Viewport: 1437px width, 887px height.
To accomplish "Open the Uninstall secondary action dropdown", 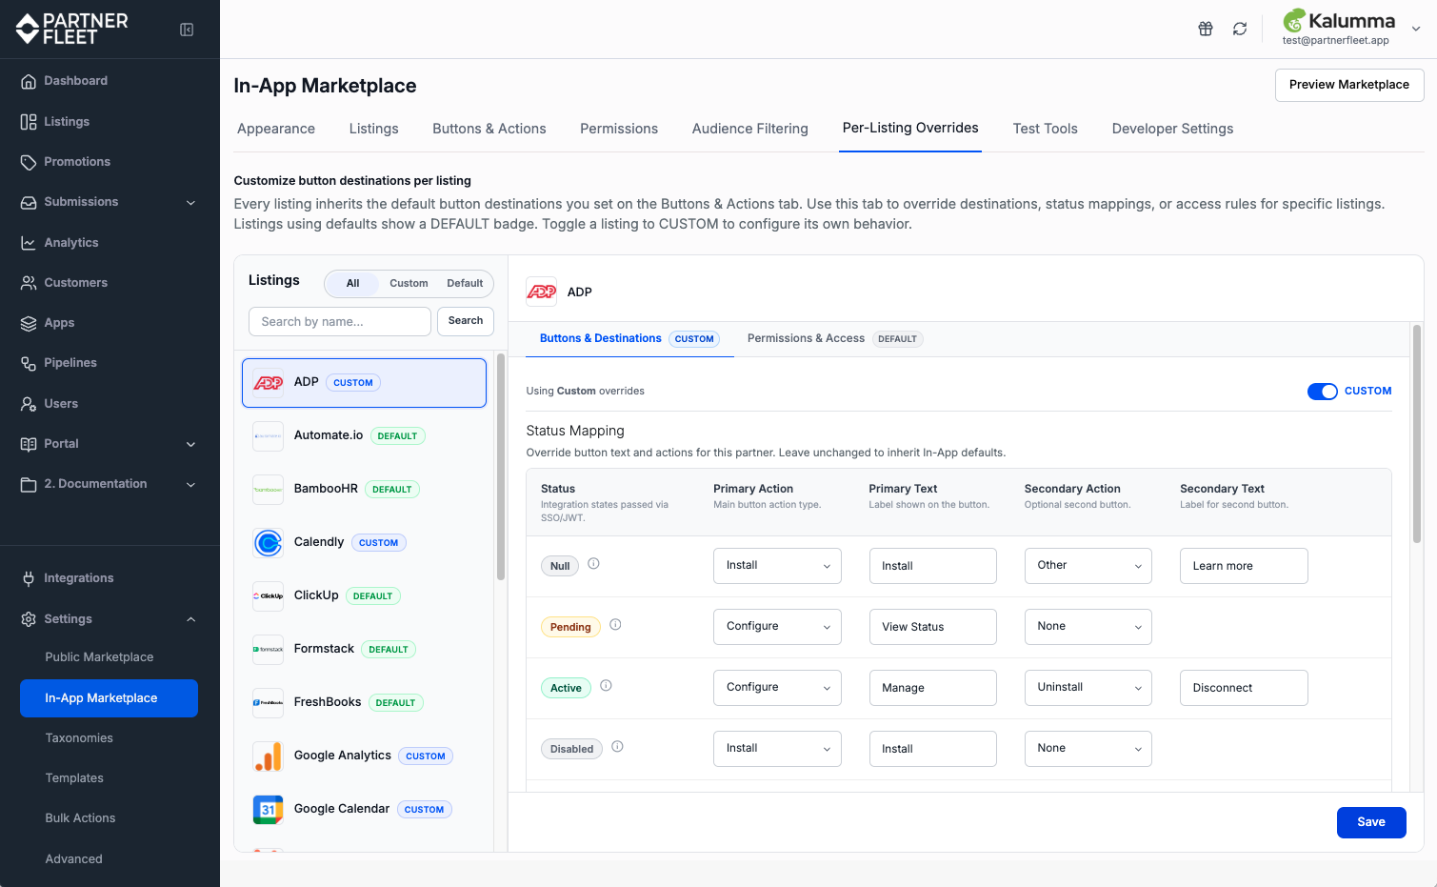I will (1088, 688).
